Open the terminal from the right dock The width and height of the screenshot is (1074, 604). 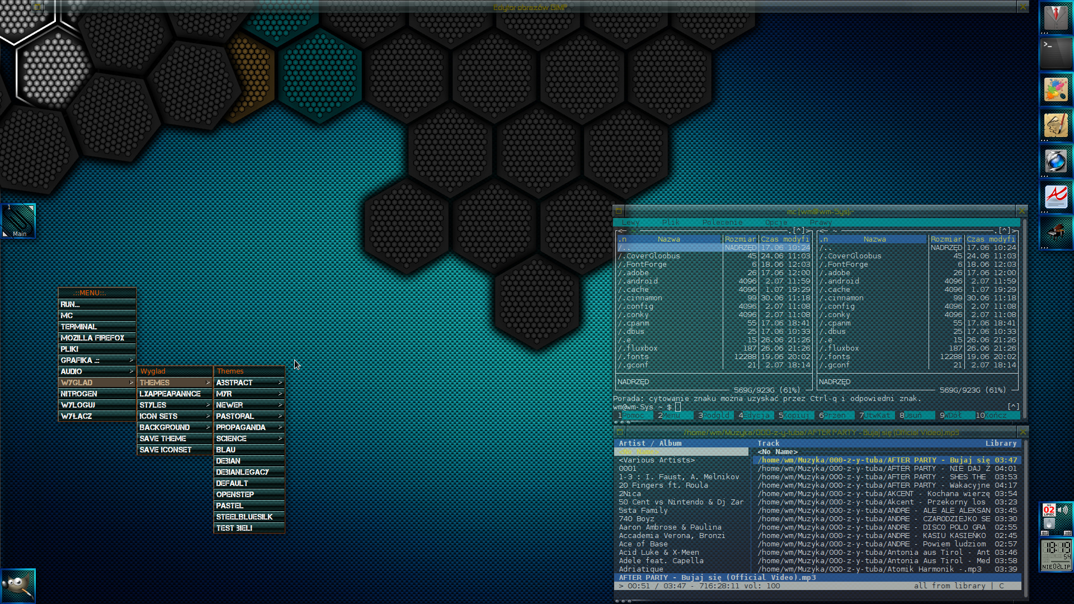(x=1056, y=54)
